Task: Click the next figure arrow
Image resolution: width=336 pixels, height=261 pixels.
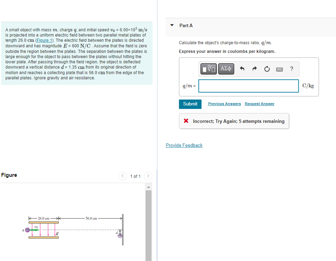Action: (x=148, y=176)
